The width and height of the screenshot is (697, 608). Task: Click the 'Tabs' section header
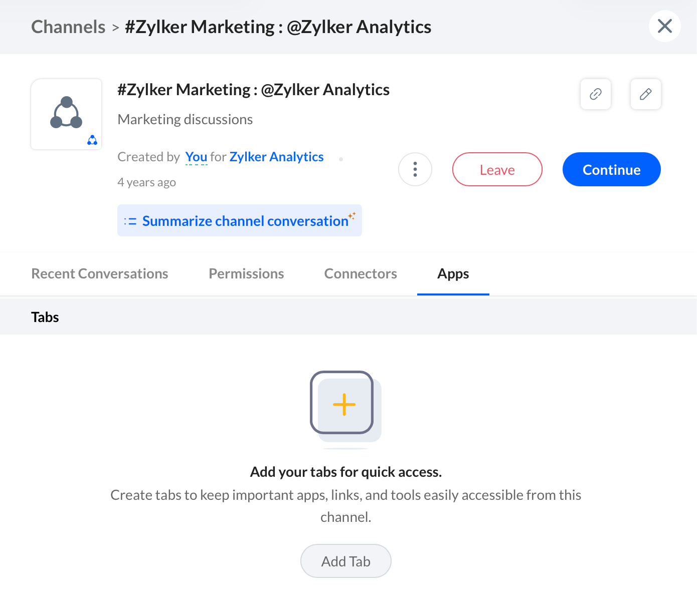pyautogui.click(x=45, y=317)
